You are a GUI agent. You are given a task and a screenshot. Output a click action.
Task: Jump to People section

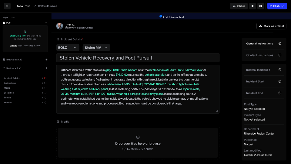[7, 97]
